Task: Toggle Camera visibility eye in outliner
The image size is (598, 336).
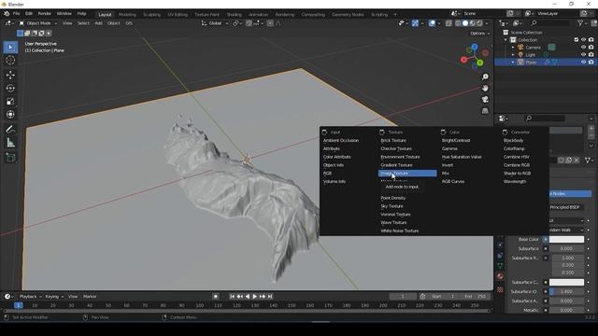Action: (583, 48)
